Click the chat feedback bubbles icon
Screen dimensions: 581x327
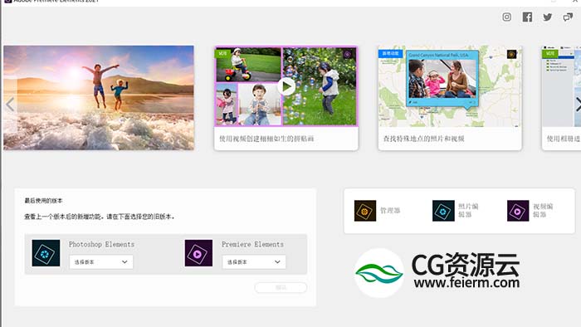click(568, 17)
